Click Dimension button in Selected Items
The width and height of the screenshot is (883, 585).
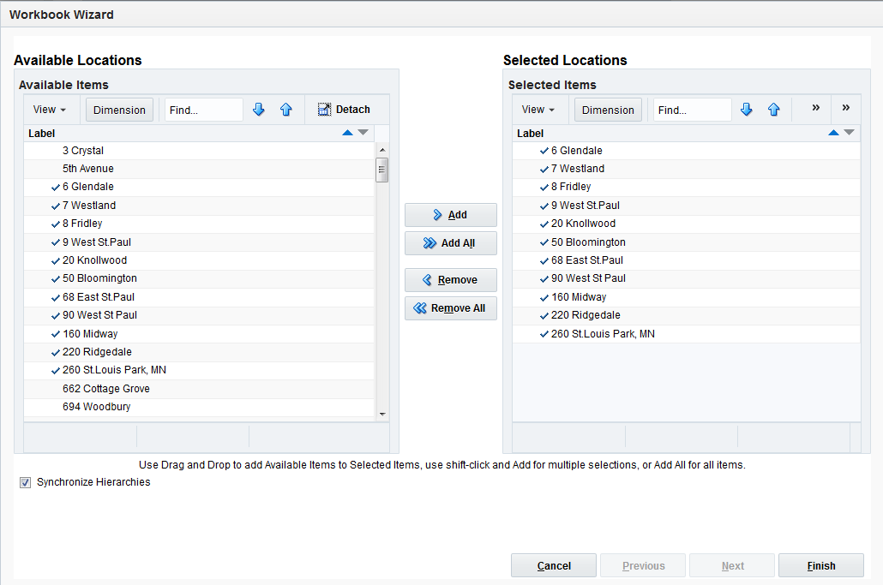coord(608,110)
